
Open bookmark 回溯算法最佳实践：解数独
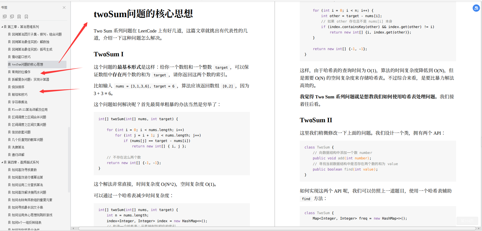point(30,42)
